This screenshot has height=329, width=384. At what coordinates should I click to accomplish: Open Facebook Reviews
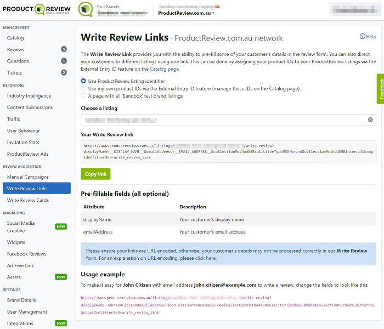click(27, 254)
